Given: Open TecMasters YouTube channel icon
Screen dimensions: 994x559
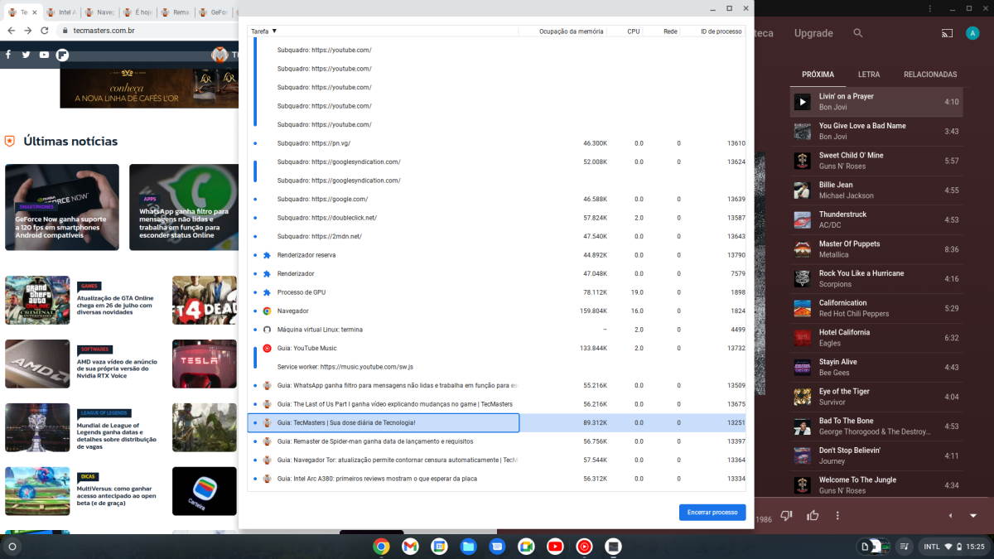Looking at the screenshot, I should pos(44,55).
